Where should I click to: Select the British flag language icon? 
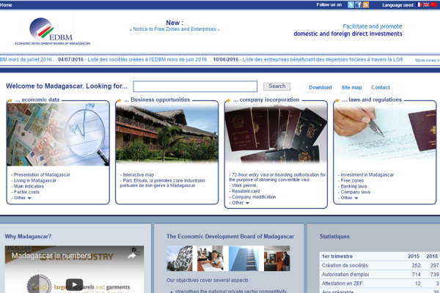pos(427,4)
